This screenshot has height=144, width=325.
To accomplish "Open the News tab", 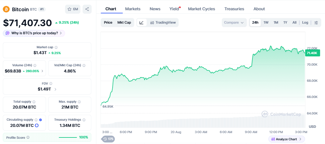I will tap(155, 9).
